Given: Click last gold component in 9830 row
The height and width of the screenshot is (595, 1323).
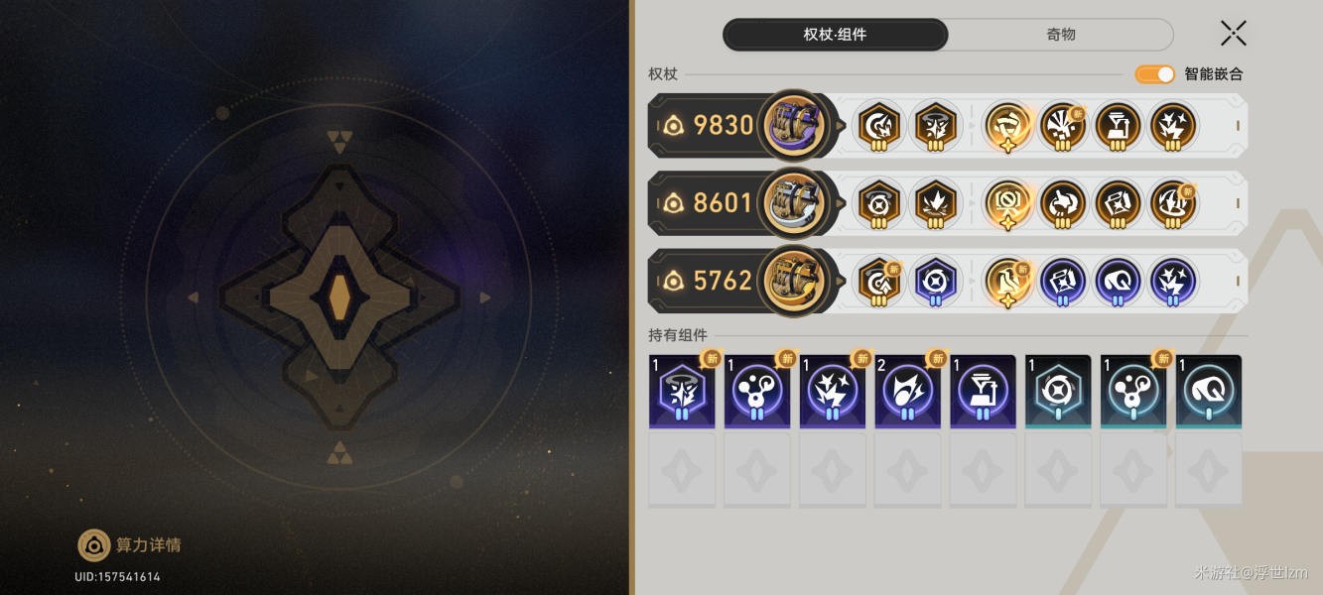Looking at the screenshot, I should pyautogui.click(x=1173, y=126).
